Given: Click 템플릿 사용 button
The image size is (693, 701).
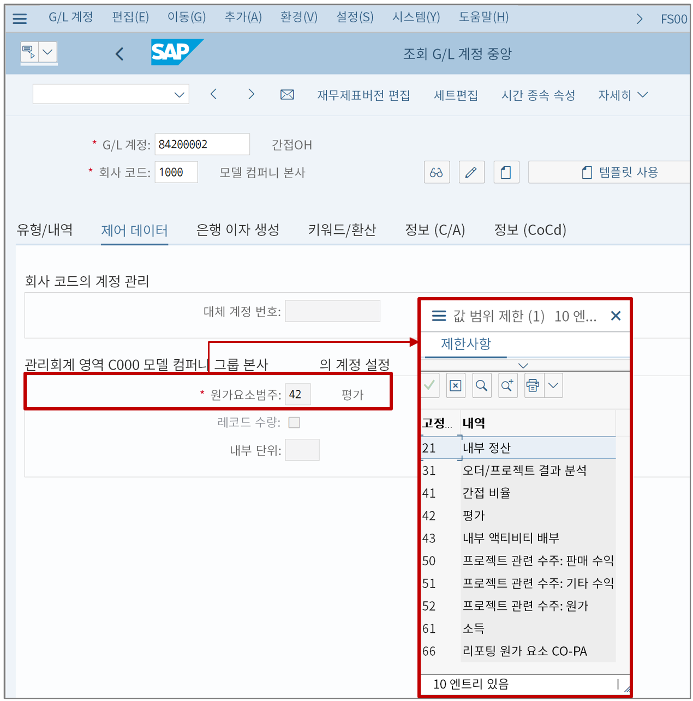Looking at the screenshot, I should click(609, 172).
